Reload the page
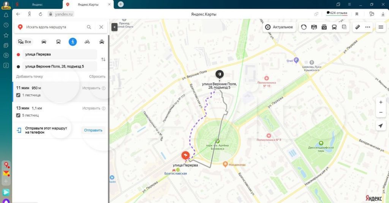 (x=40, y=14)
